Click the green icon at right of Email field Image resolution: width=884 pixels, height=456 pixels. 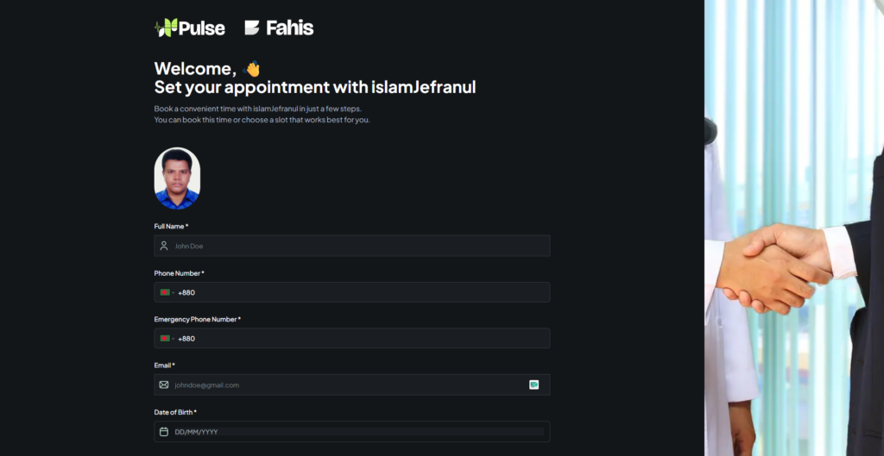534,384
